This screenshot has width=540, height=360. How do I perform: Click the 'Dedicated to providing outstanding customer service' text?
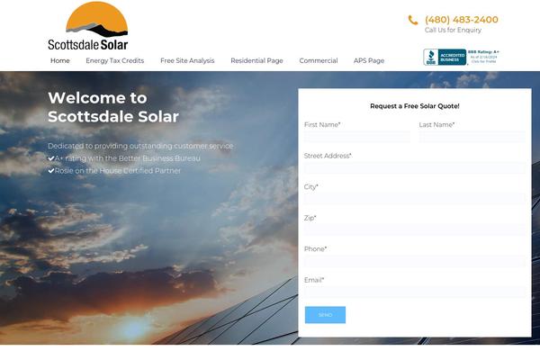point(140,146)
